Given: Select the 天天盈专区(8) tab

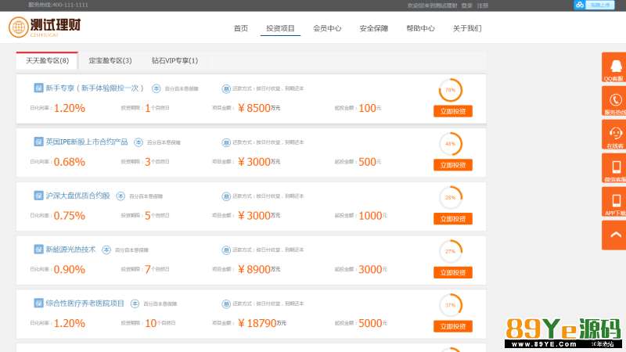Looking at the screenshot, I should point(47,61).
